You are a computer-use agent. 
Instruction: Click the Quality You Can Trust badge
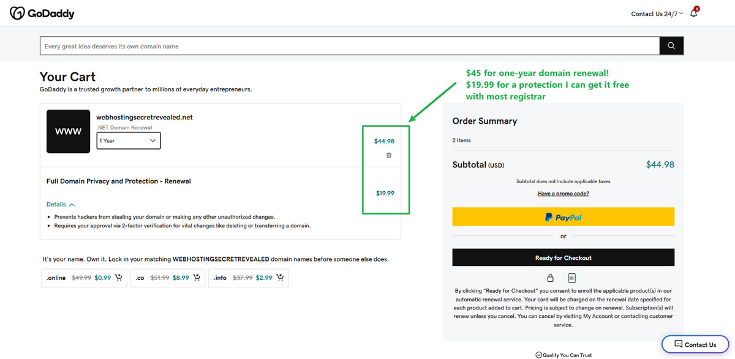[563, 354]
